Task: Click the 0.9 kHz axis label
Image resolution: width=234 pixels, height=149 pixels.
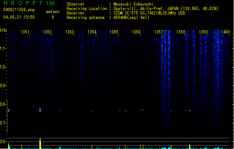Action: coord(3,86)
